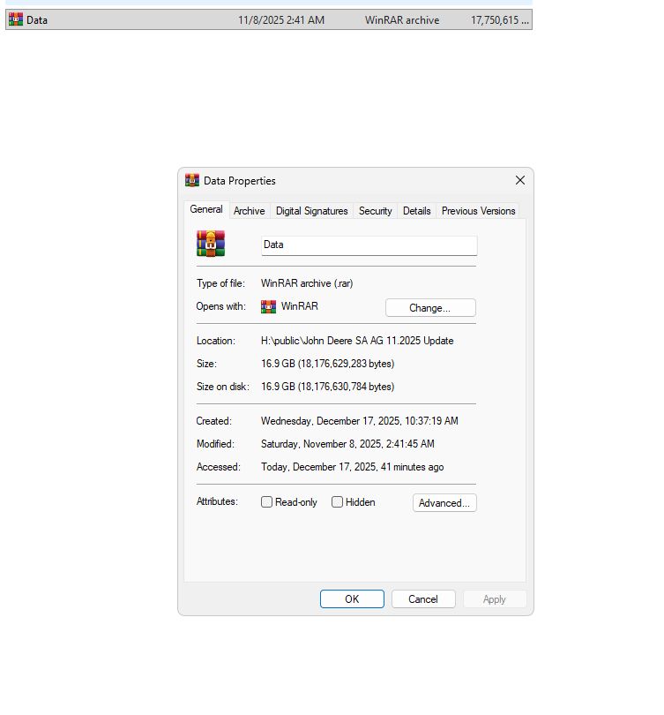
Task: Open the Digital Signatures tab
Action: coord(312,211)
